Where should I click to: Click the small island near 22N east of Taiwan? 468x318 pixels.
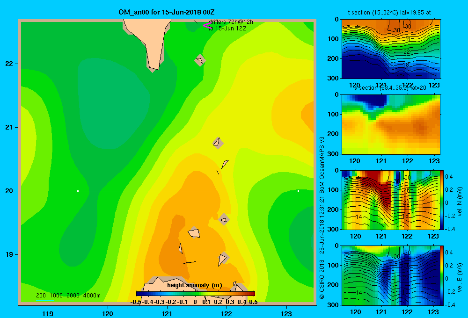point(200,60)
